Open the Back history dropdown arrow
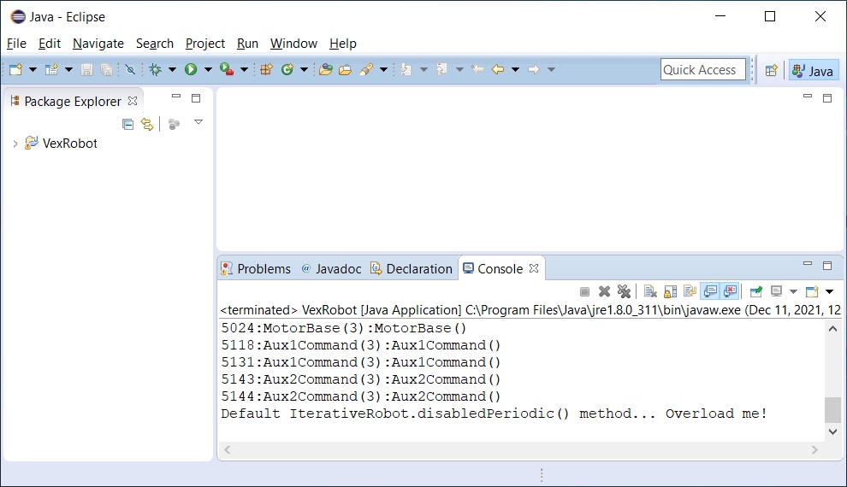Image resolution: width=847 pixels, height=487 pixels. tap(515, 69)
